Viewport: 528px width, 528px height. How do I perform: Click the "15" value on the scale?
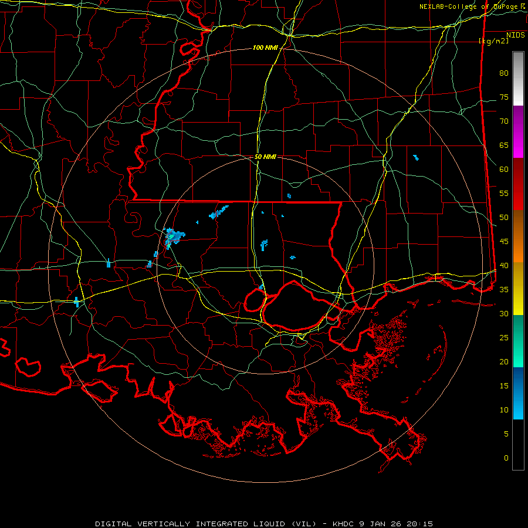click(x=504, y=386)
